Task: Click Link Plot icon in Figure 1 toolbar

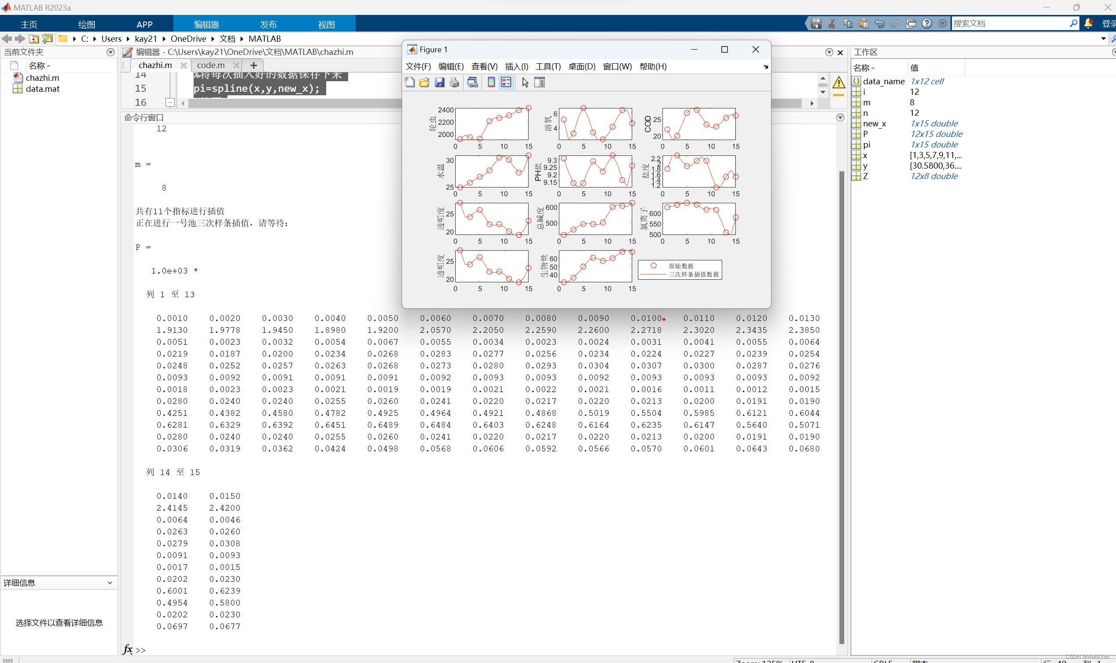Action: pyautogui.click(x=472, y=82)
